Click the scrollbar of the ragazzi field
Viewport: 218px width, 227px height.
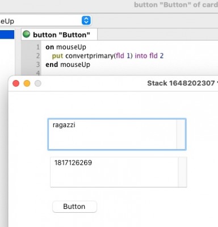pos(181,134)
